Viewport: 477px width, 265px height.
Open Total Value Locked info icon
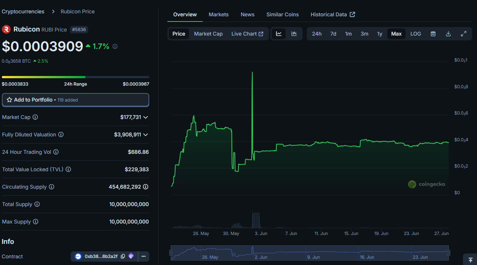point(68,169)
